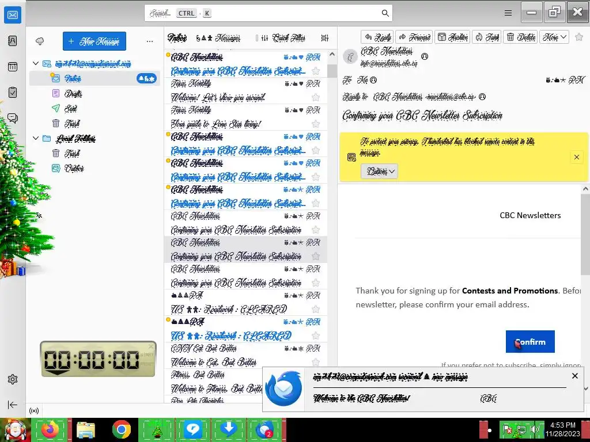The height and width of the screenshot is (442, 590).
Task: Delete the open message
Action: pyautogui.click(x=521, y=37)
